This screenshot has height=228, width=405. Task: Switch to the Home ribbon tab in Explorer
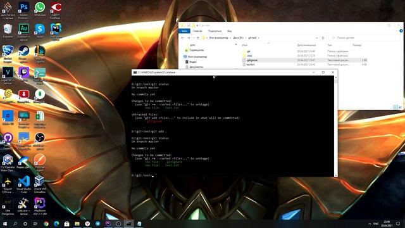click(197, 31)
